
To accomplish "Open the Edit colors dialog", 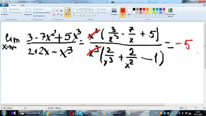I will (170, 13).
